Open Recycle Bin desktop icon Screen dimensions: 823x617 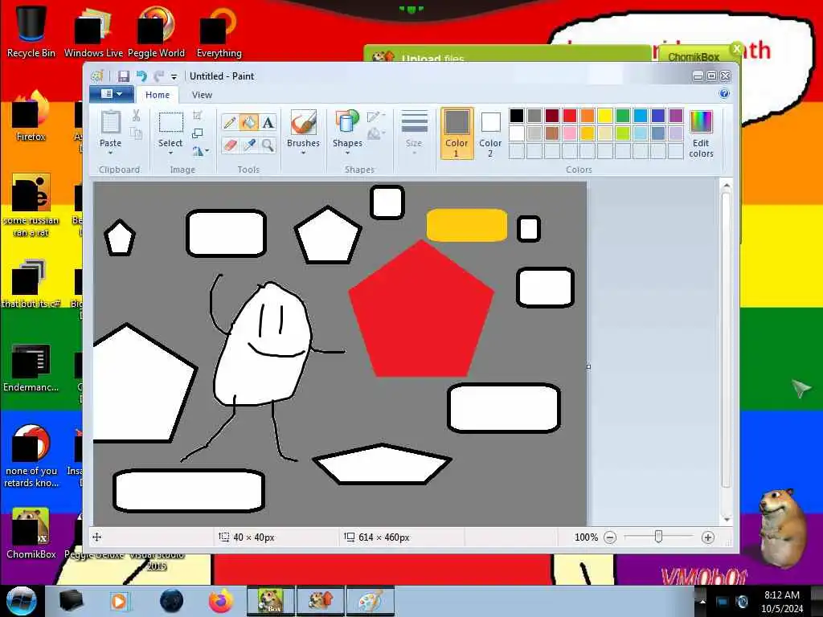(31, 30)
